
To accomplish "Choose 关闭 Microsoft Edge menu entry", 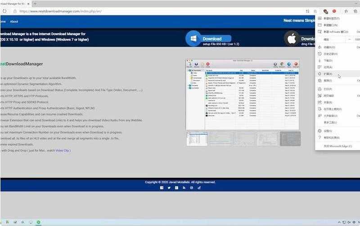I will tap(338, 146).
